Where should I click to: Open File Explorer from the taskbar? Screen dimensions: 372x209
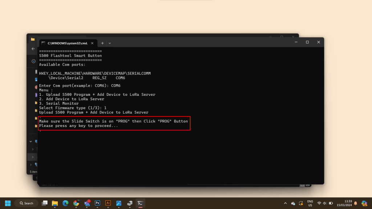point(55,203)
